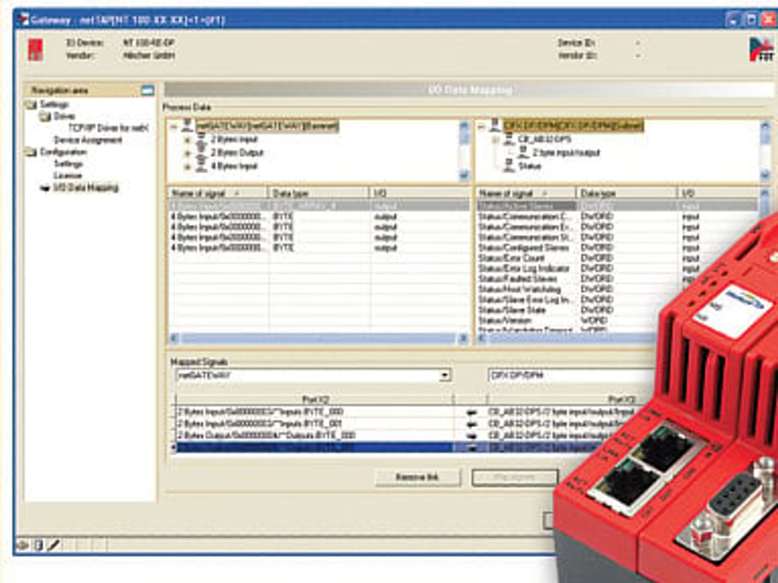Click the document icon in status bar
The width and height of the screenshot is (778, 583).
(x=39, y=545)
